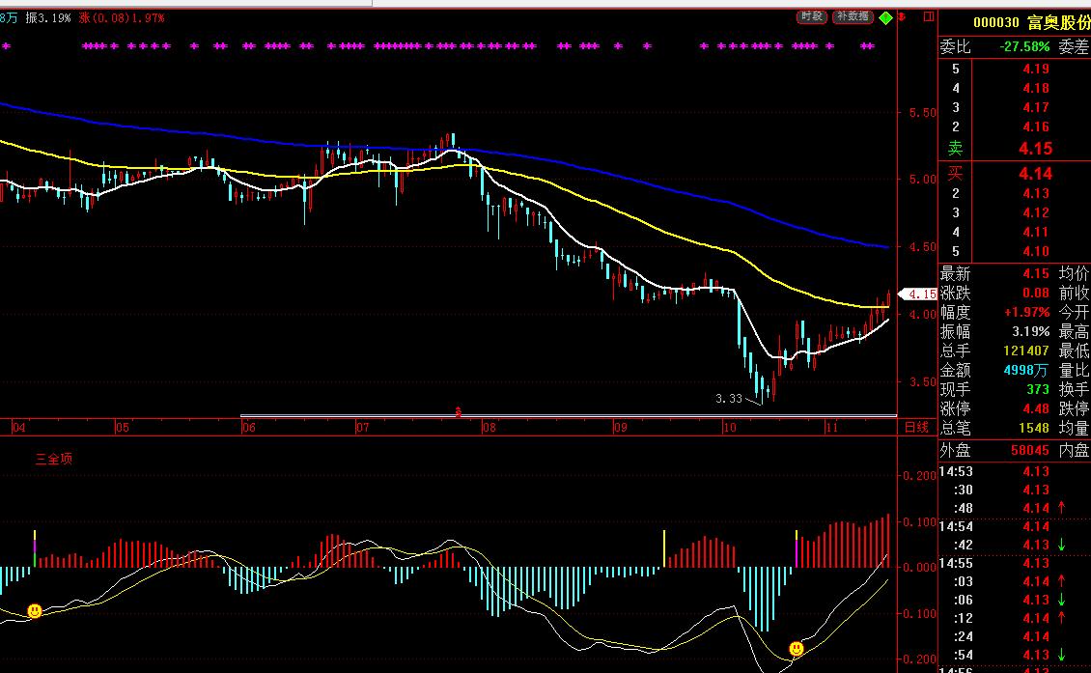Screen dimensions: 1091x673
Task: Click the 06 month label on the time axis
Action: pyautogui.click(x=248, y=428)
